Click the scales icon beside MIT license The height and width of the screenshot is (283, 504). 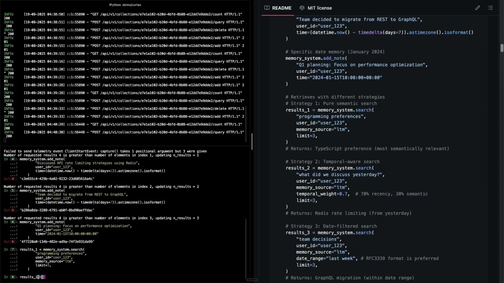[302, 8]
